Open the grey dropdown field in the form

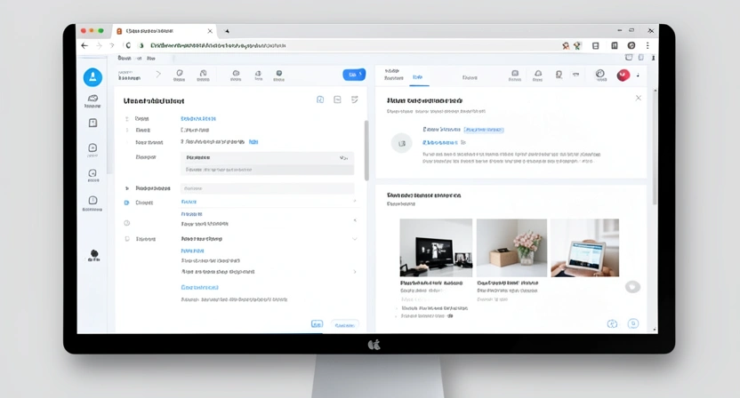point(267,157)
